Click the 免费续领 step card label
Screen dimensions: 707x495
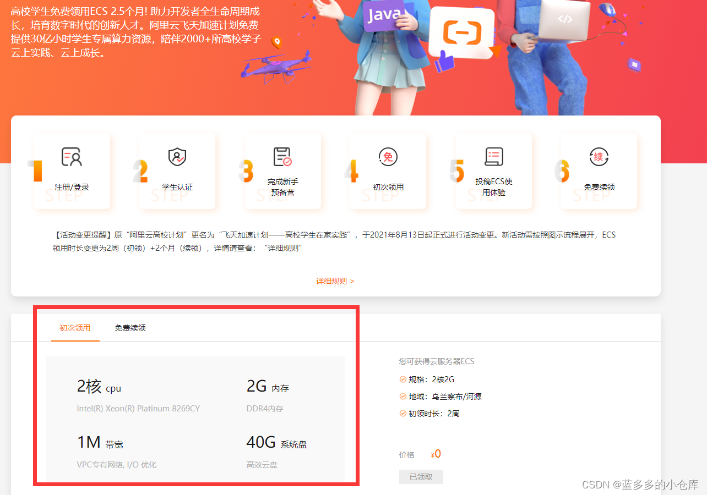click(x=599, y=187)
